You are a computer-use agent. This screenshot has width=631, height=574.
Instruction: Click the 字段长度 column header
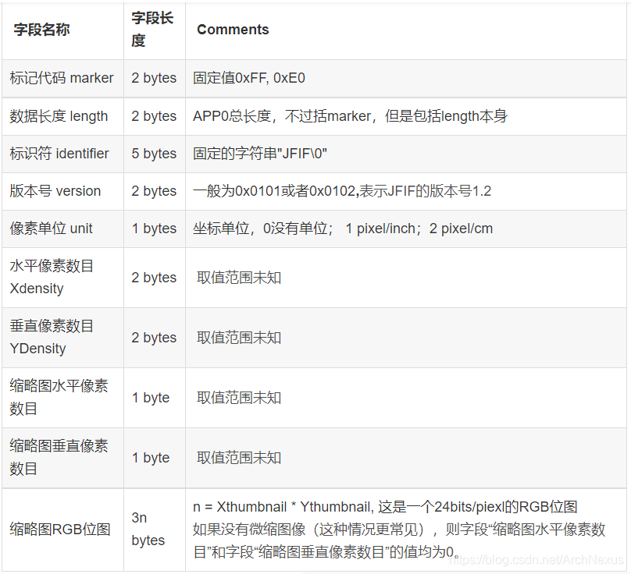[x=155, y=30]
